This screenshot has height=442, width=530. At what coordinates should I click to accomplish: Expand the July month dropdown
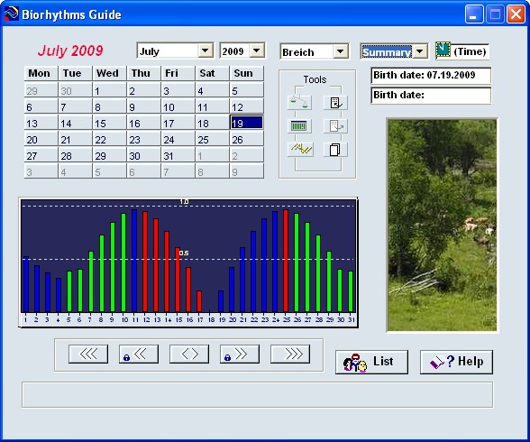[206, 51]
